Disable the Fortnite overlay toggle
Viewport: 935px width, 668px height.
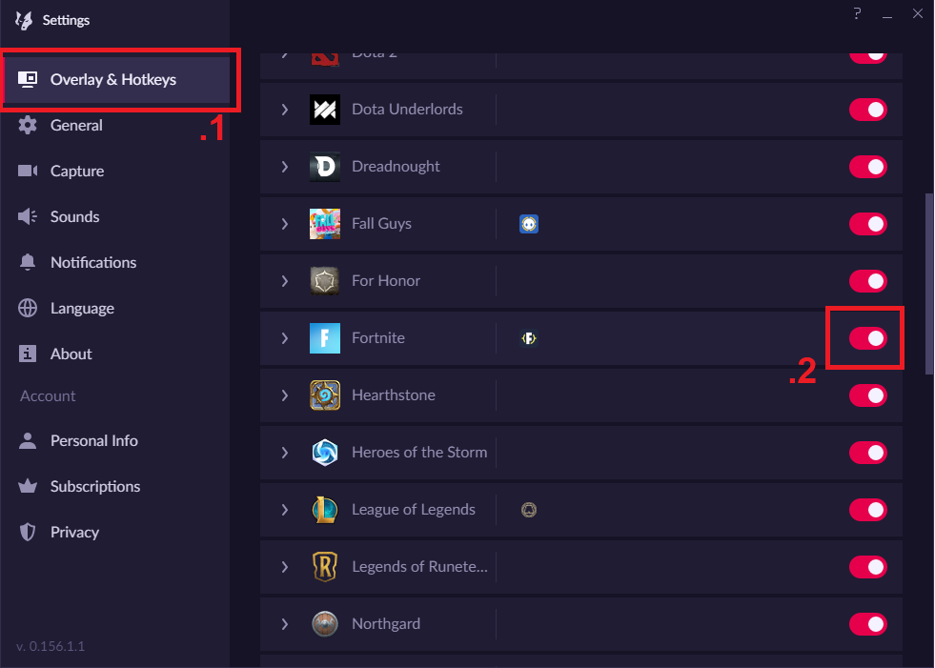click(868, 338)
